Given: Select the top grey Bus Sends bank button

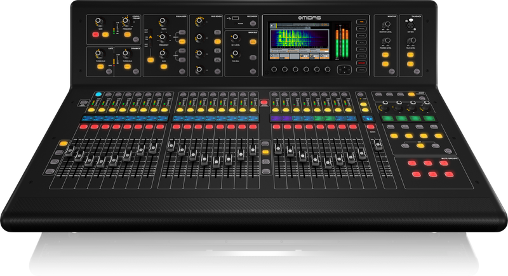Looking at the screenshot, I should pos(217,32).
